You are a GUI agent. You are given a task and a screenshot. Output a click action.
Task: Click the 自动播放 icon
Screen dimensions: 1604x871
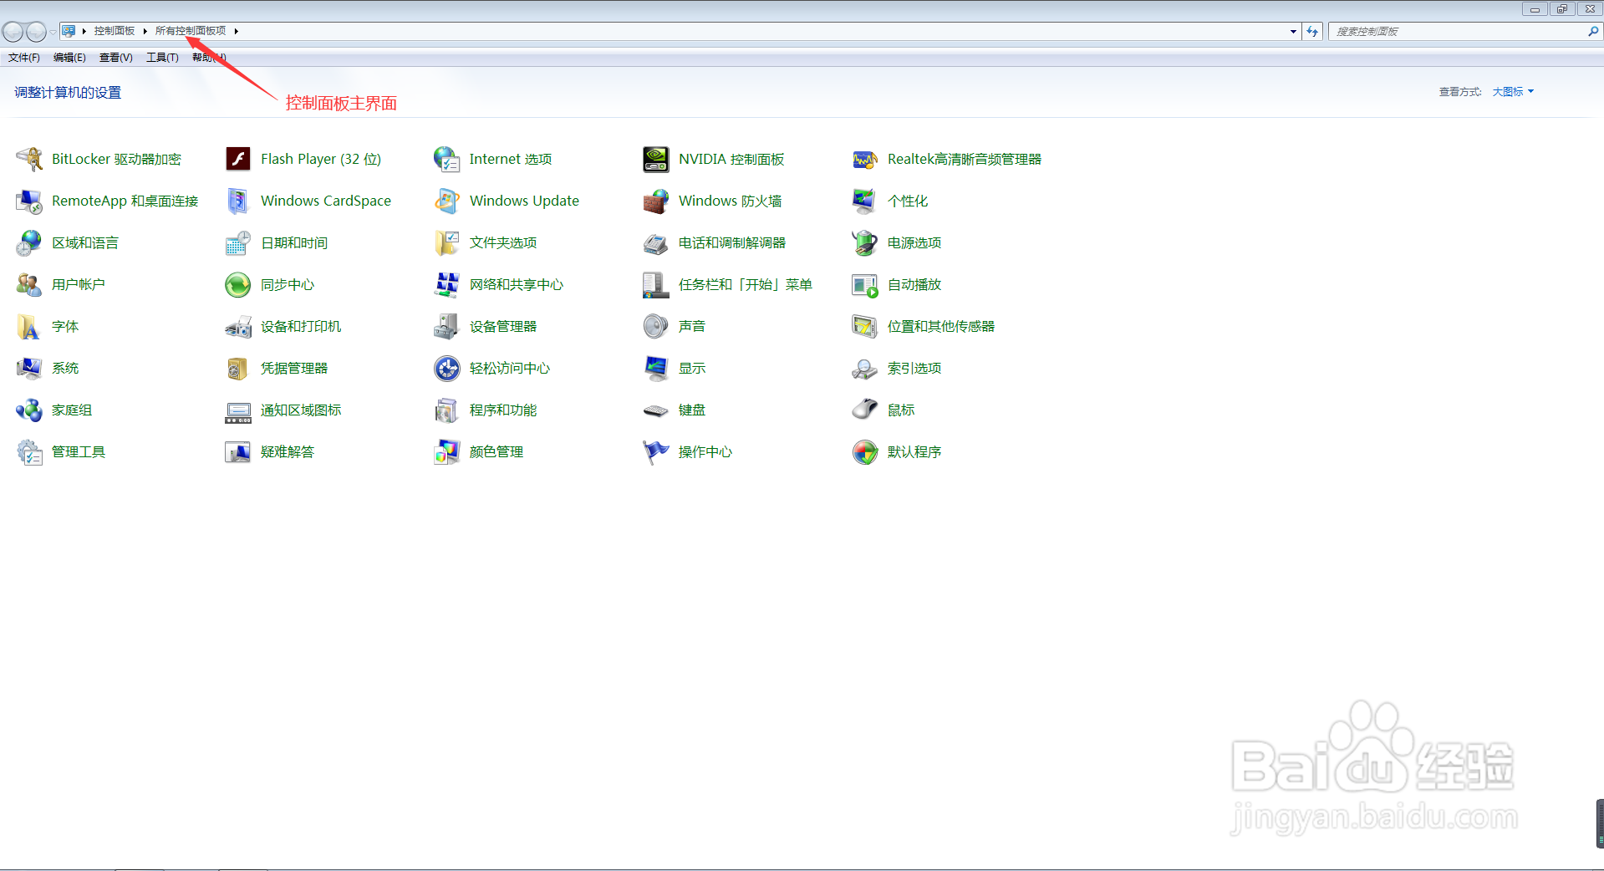[865, 284]
